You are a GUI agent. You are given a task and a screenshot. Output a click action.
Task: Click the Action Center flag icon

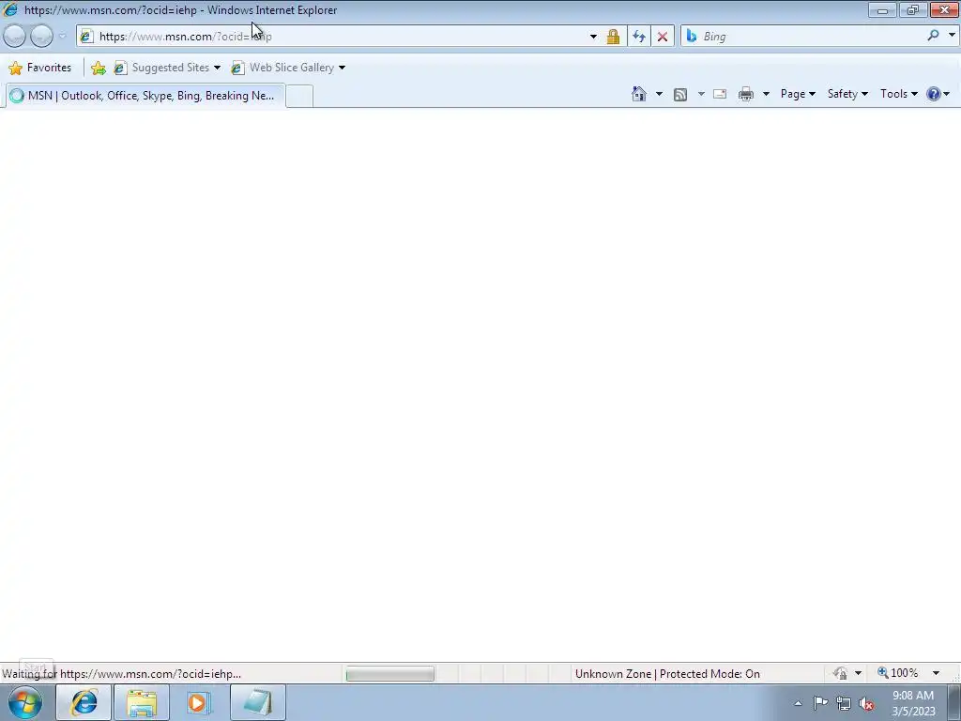[x=820, y=703]
